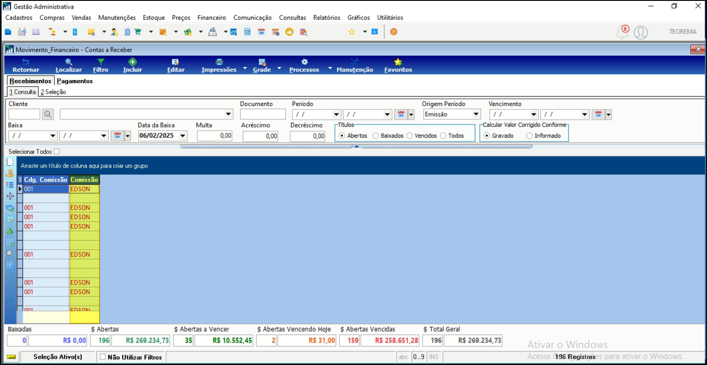Open the Data da Baixa date dropdown

click(x=183, y=136)
